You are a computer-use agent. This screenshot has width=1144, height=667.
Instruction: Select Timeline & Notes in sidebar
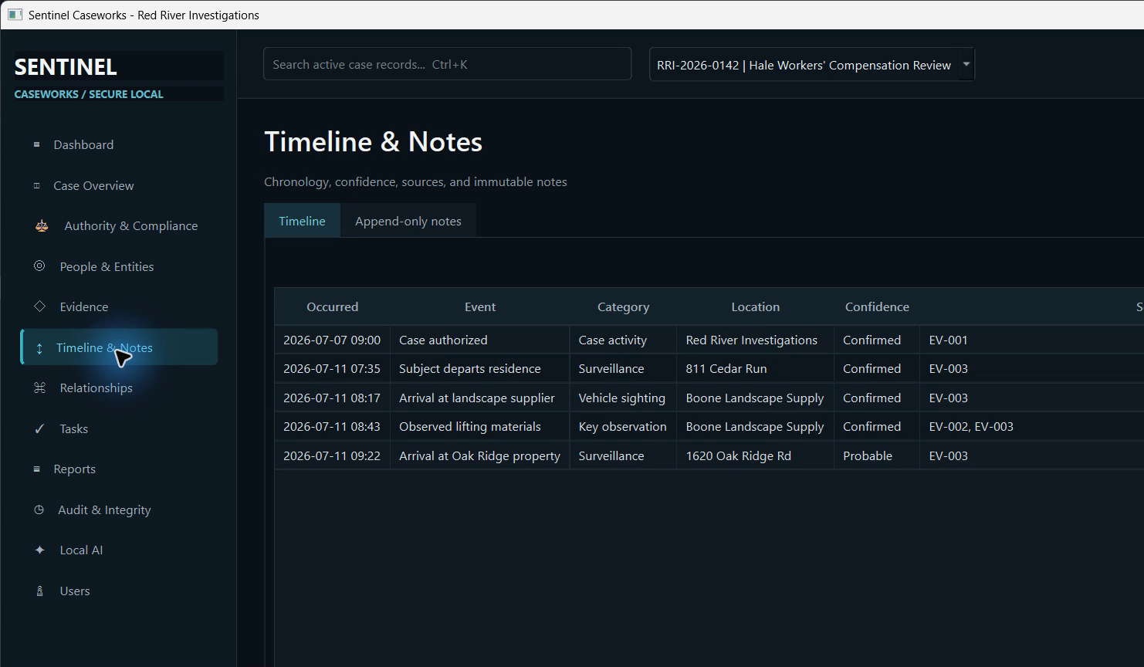click(119, 347)
